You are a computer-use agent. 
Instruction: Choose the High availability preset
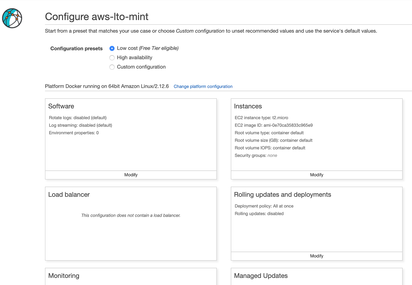tap(112, 58)
